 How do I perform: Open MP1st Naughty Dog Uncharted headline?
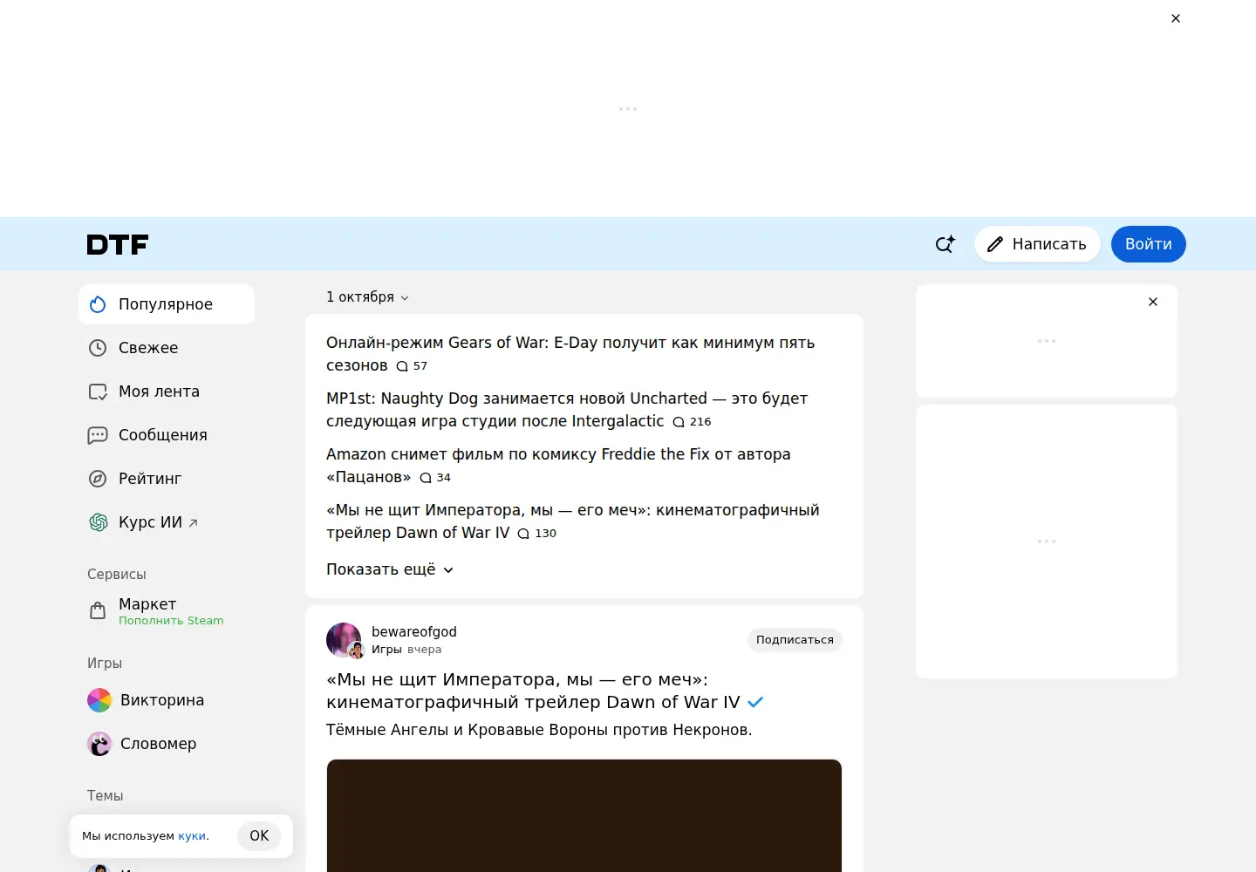pyautogui.click(x=567, y=410)
